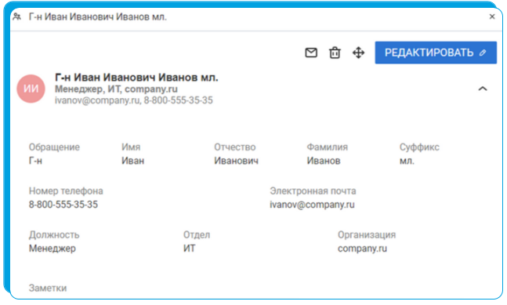507x305 pixels.
Task: Collapse contact details with chevron up
Action: click(x=483, y=89)
